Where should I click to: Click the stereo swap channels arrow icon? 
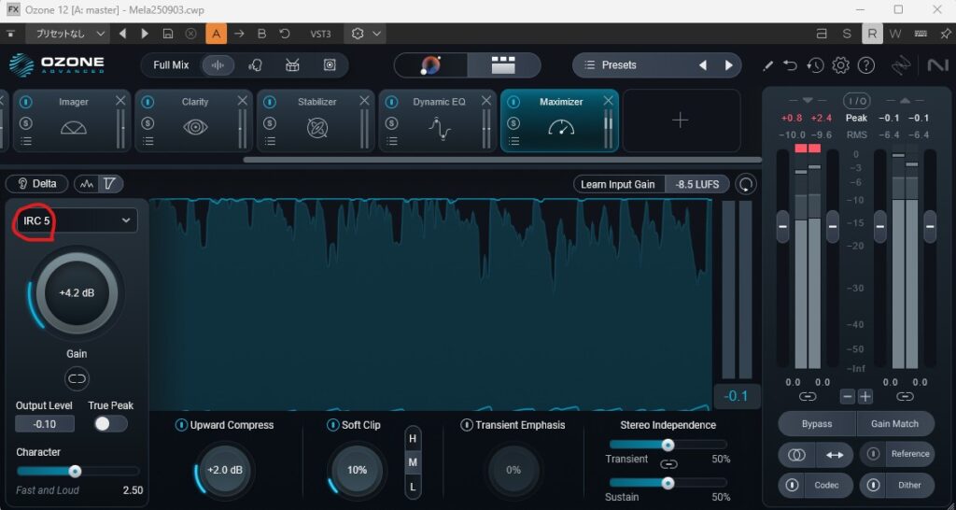pos(834,455)
